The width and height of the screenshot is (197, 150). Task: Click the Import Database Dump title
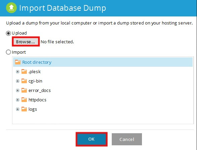tap(62, 8)
